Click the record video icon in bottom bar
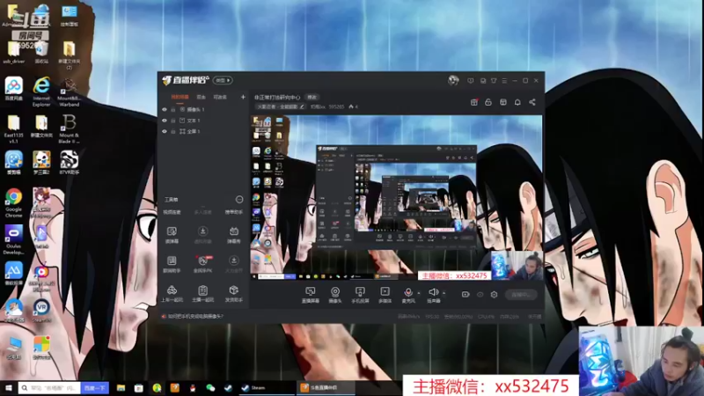The width and height of the screenshot is (704, 396). coord(466,295)
